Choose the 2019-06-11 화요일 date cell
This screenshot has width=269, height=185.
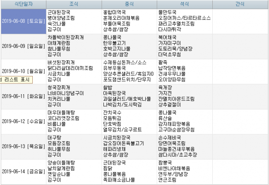point(23,96)
